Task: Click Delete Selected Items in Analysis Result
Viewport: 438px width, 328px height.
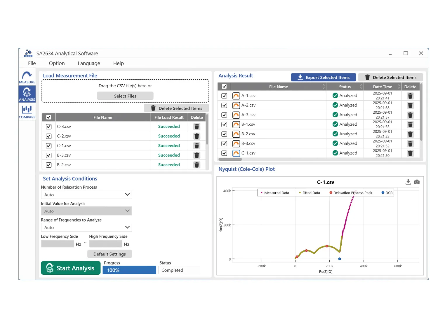Action: point(390,77)
